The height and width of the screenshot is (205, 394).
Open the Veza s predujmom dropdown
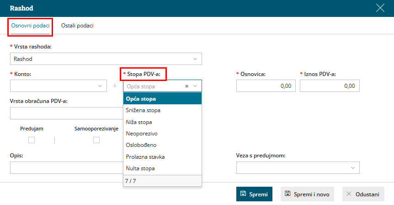point(298,167)
